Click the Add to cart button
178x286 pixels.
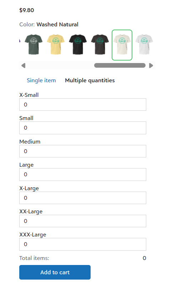pyautogui.click(x=55, y=272)
